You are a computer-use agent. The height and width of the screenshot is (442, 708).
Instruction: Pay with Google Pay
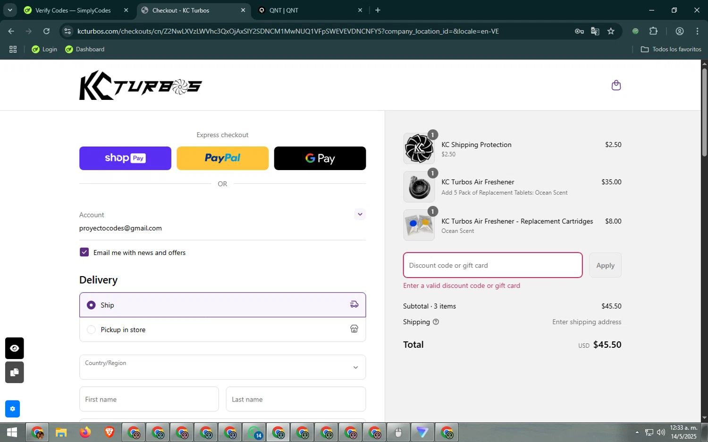click(x=320, y=158)
